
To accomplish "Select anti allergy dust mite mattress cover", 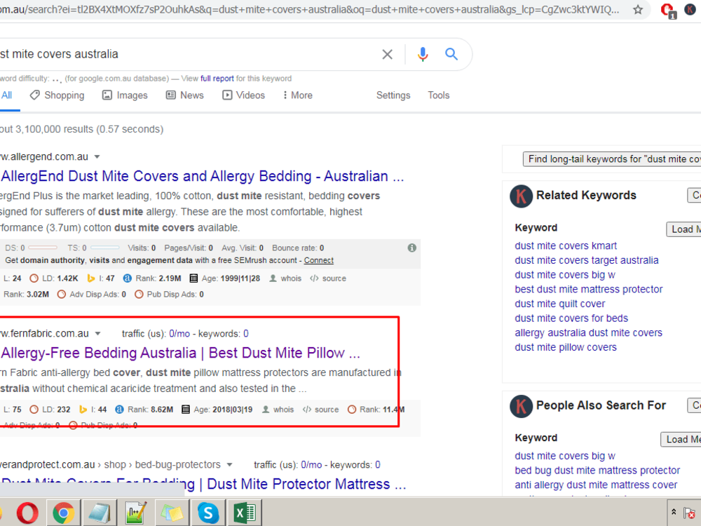I will coord(596,485).
